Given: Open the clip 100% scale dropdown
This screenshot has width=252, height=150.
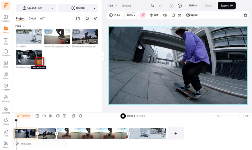Looking at the screenshot, I should tap(131, 15).
